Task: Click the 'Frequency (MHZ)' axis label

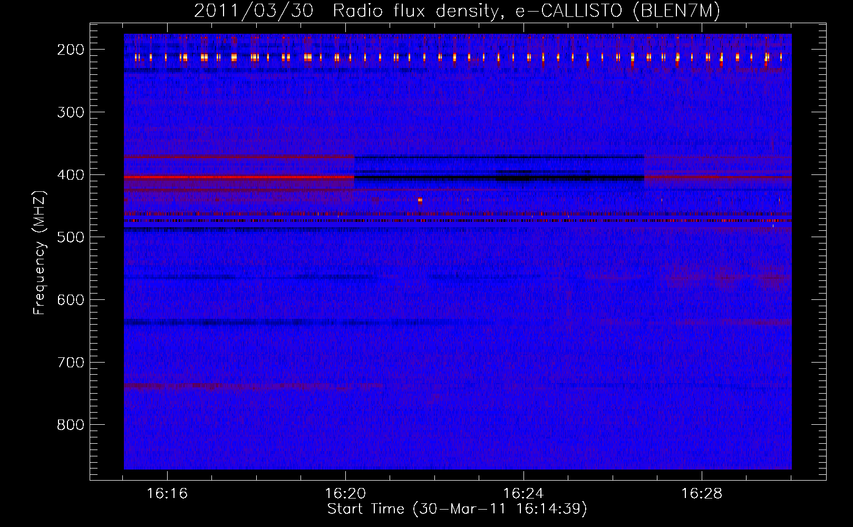Action: tap(40, 252)
